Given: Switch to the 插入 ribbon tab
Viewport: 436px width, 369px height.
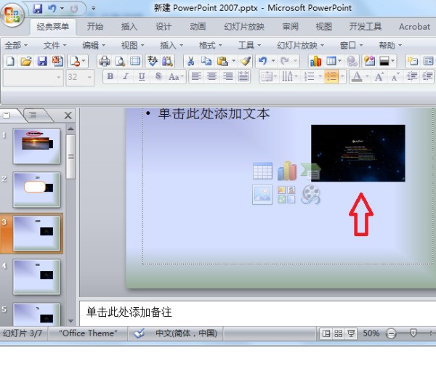Looking at the screenshot, I should coord(129,27).
